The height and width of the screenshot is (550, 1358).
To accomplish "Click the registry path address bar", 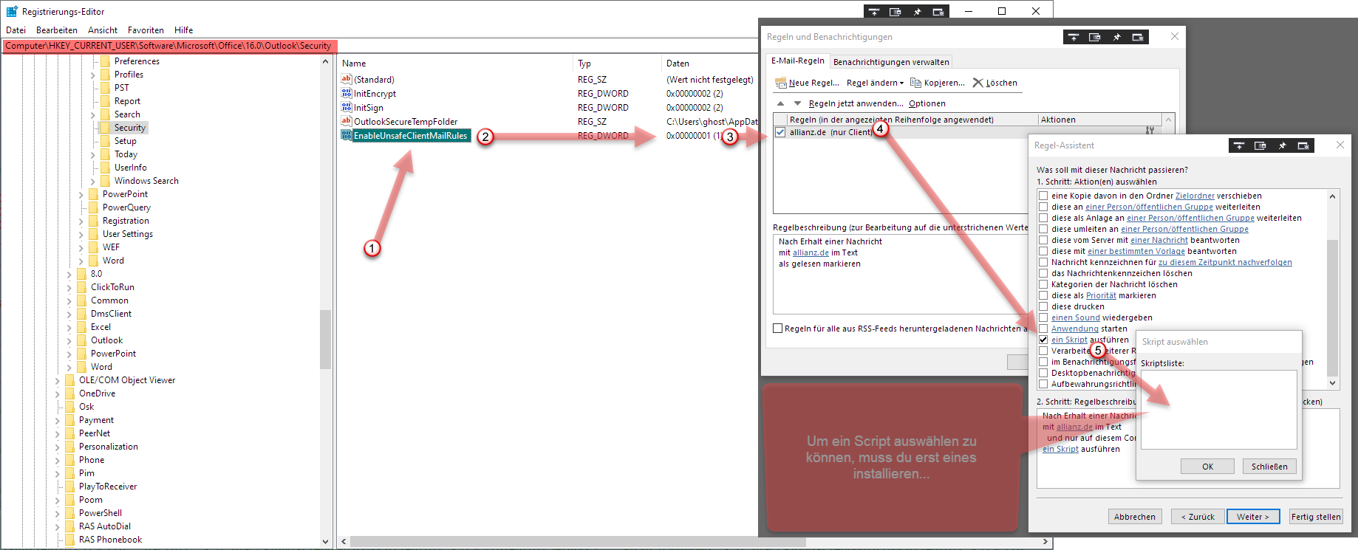I will 168,46.
